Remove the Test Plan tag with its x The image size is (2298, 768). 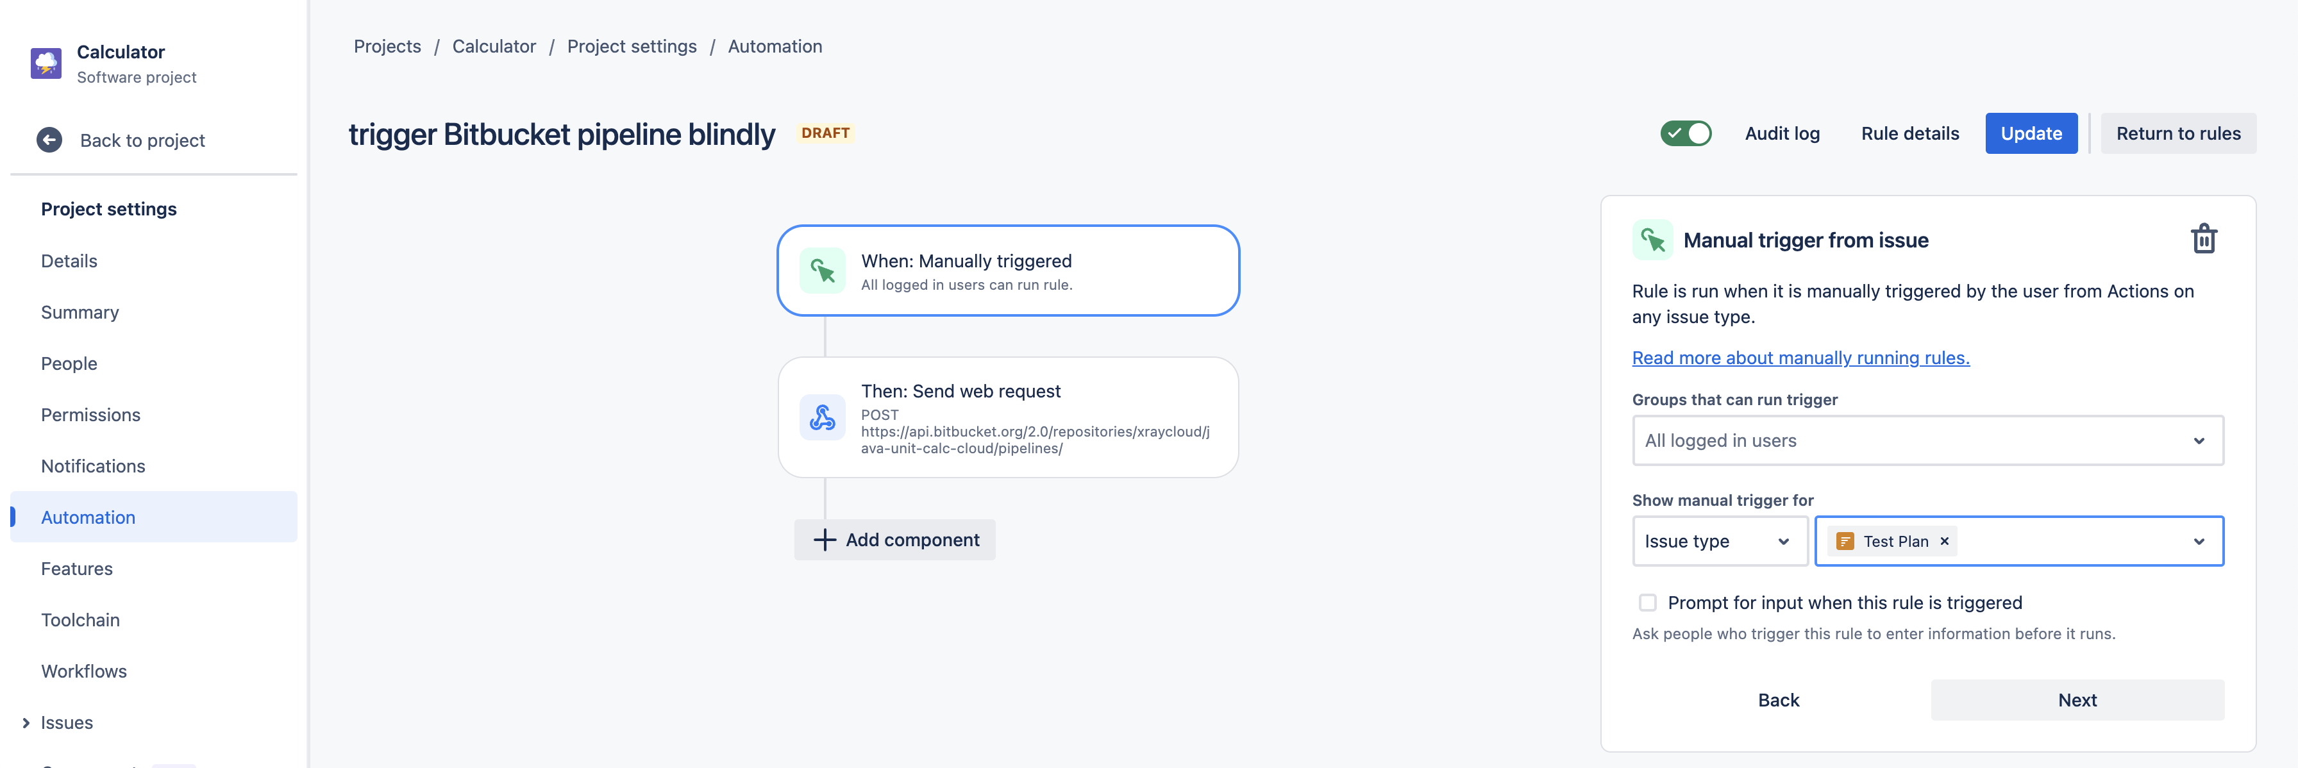(1945, 542)
